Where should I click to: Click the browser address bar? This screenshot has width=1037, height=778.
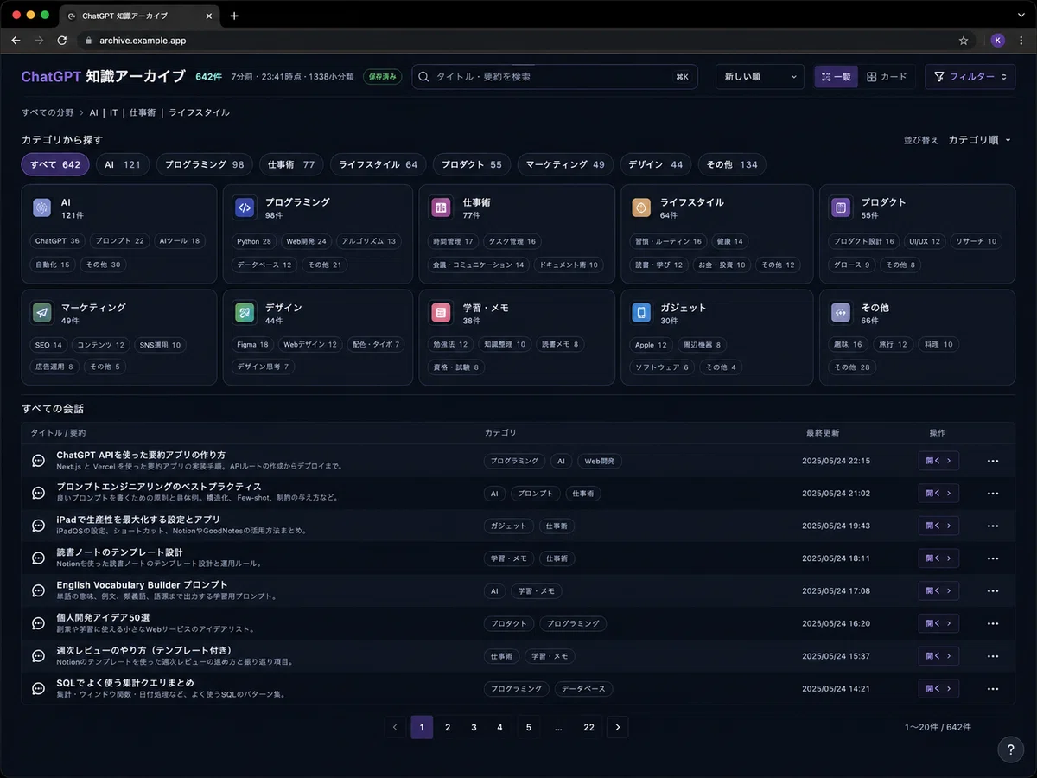point(527,40)
